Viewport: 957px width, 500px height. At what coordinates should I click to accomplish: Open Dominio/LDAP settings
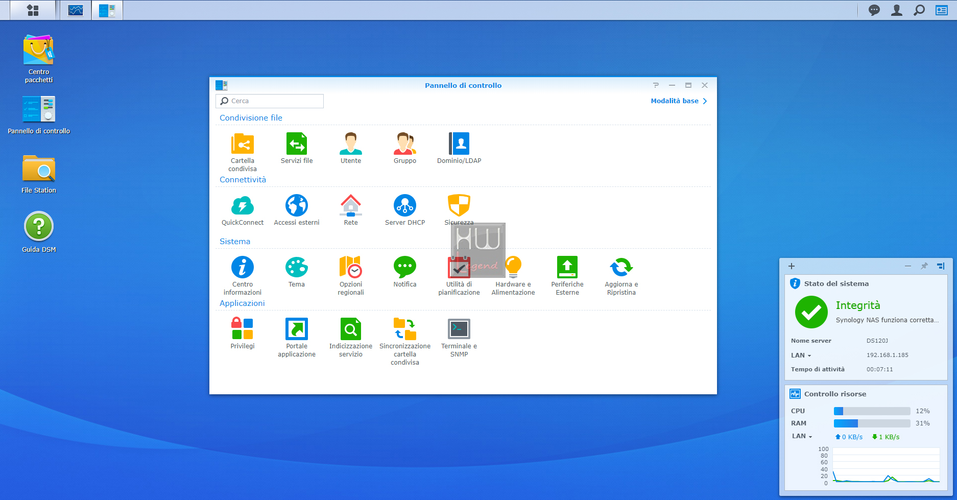click(x=459, y=144)
